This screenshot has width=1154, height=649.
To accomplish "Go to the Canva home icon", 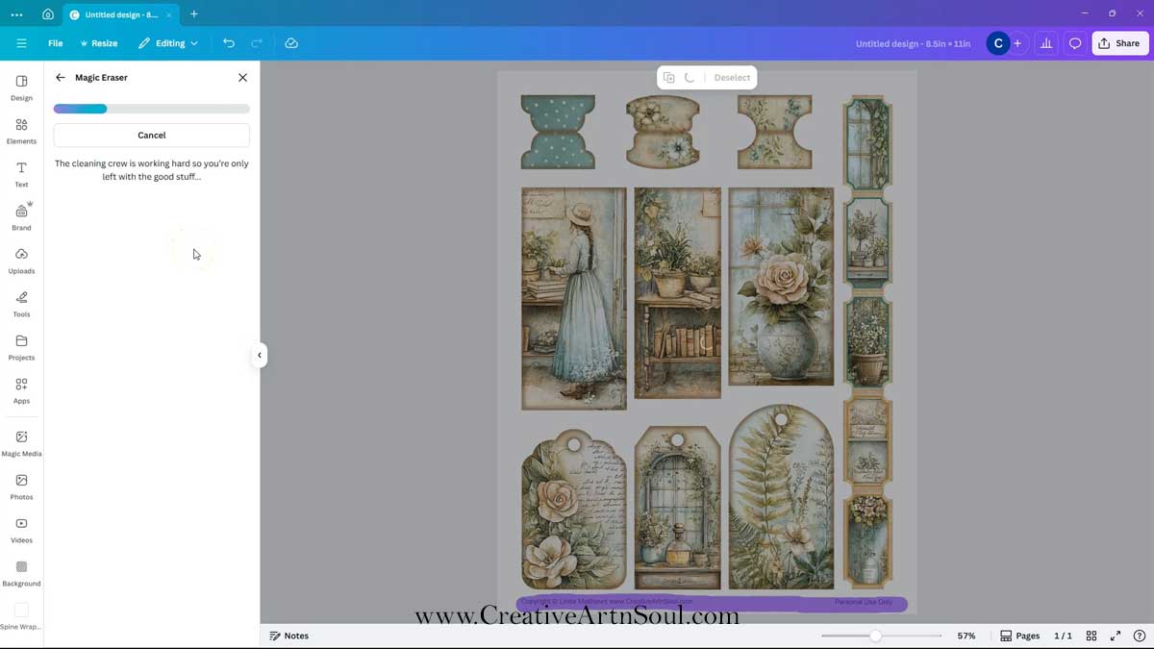I will pyautogui.click(x=48, y=14).
